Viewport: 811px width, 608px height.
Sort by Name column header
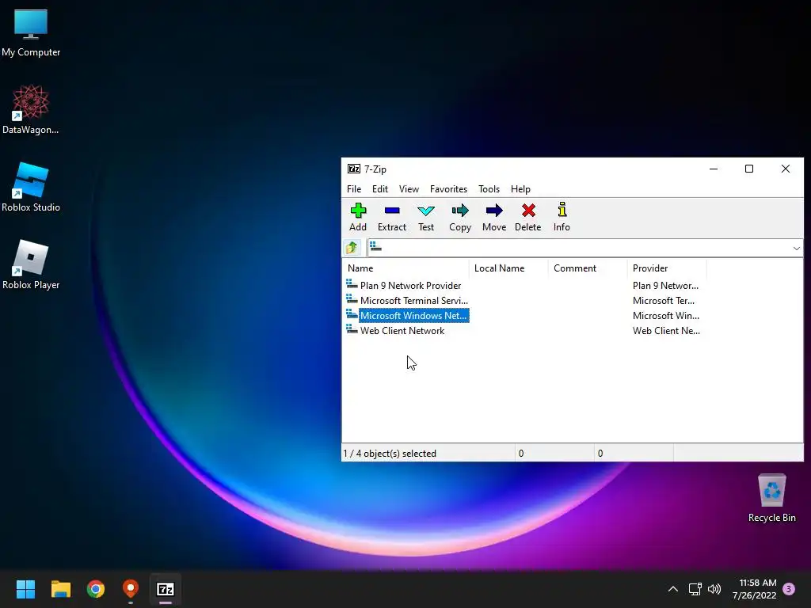405,268
